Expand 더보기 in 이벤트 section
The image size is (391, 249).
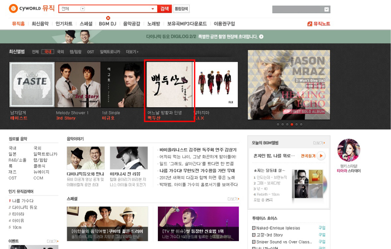(x=53, y=241)
